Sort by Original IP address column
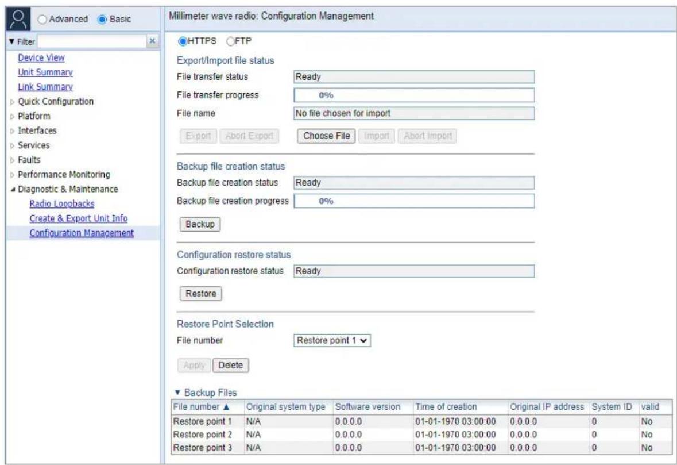Image resolution: width=677 pixels, height=465 pixels. tap(549, 407)
